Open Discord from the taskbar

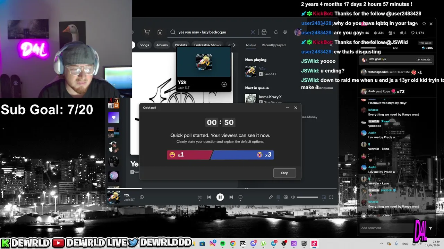pos(253,244)
